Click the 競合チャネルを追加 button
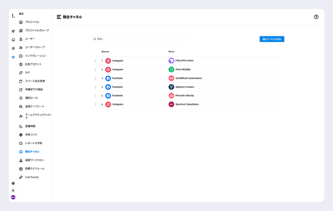This screenshot has width=333, height=211. click(272, 39)
